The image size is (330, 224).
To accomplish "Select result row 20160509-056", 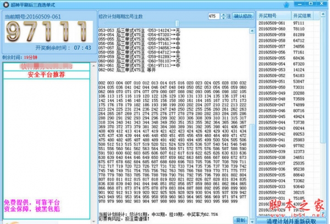I will point(288,53).
